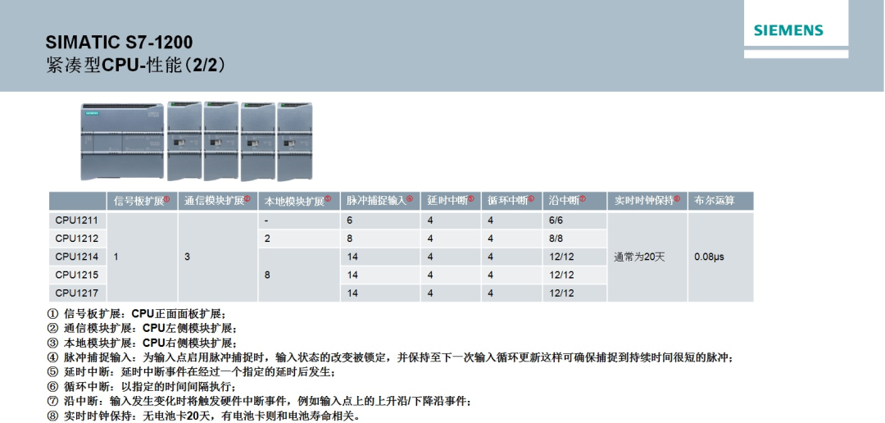Screen dimensions: 885x423
Task: Select the CPU1215 row label
Action: tap(77, 275)
